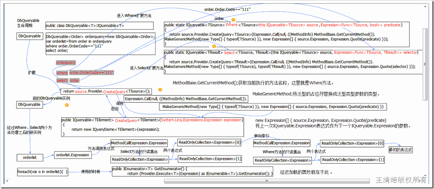Click the unboxed note starting 'new Expression[] { source.Expression'
The height and width of the screenshot is (189, 434).
coord(321,121)
